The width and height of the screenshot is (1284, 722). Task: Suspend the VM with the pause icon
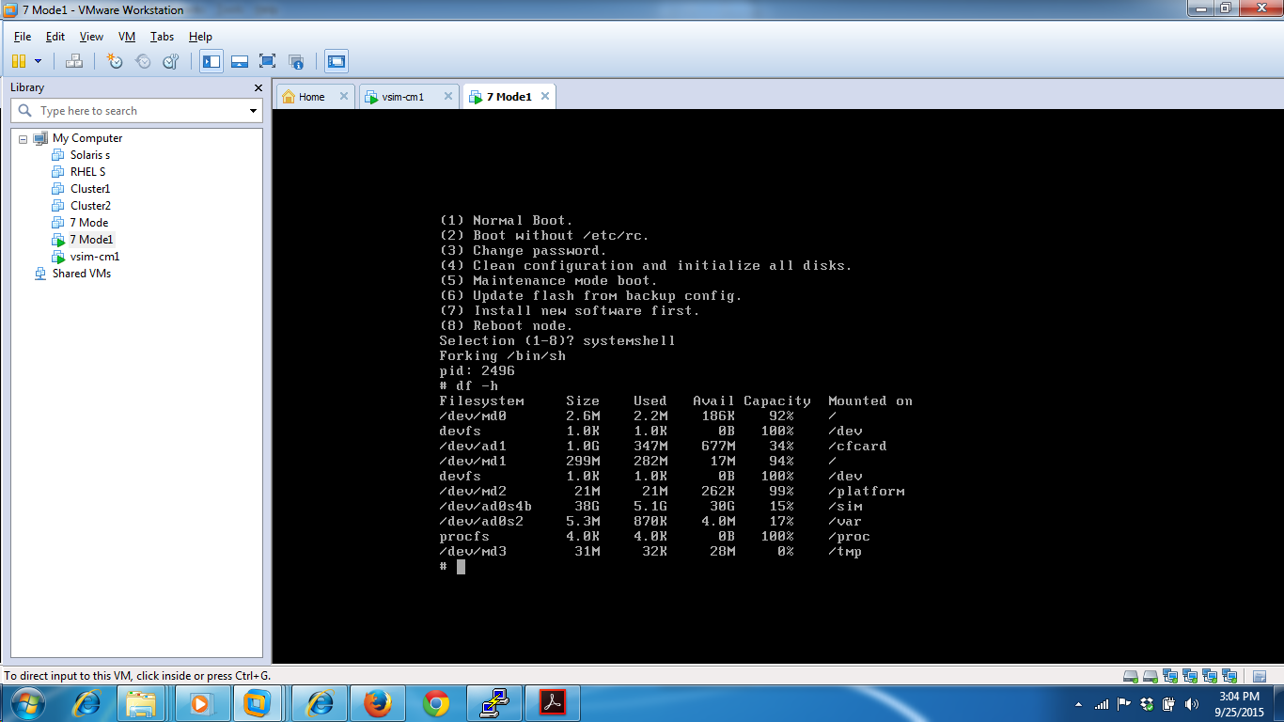tap(19, 61)
